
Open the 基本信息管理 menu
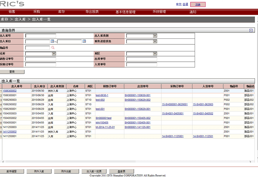coord(125,12)
